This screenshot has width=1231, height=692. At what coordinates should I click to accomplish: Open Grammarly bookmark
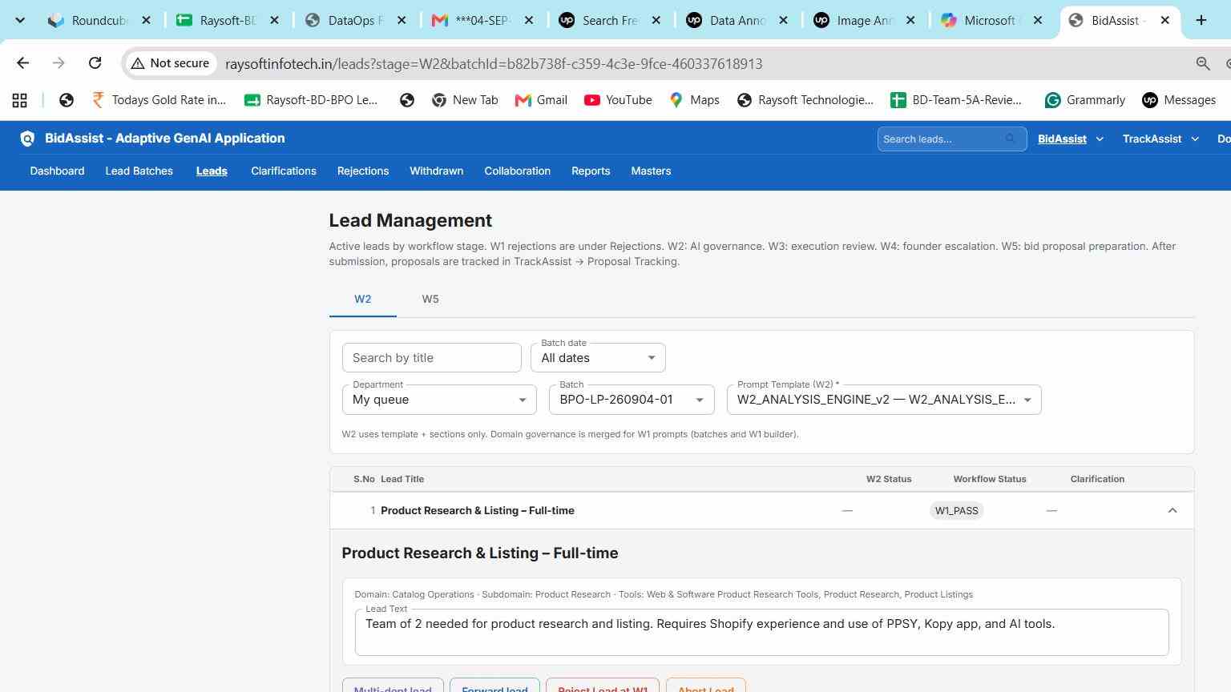click(x=1085, y=100)
